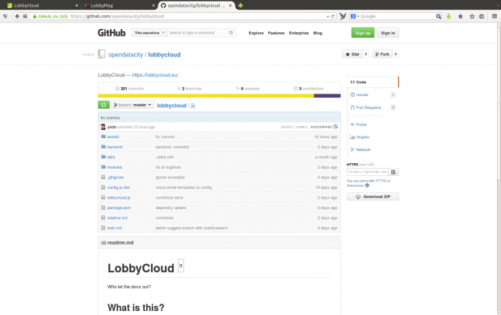Click the HTTPS clone URL text field
This screenshot has height=315, width=501.
pyautogui.click(x=368, y=172)
